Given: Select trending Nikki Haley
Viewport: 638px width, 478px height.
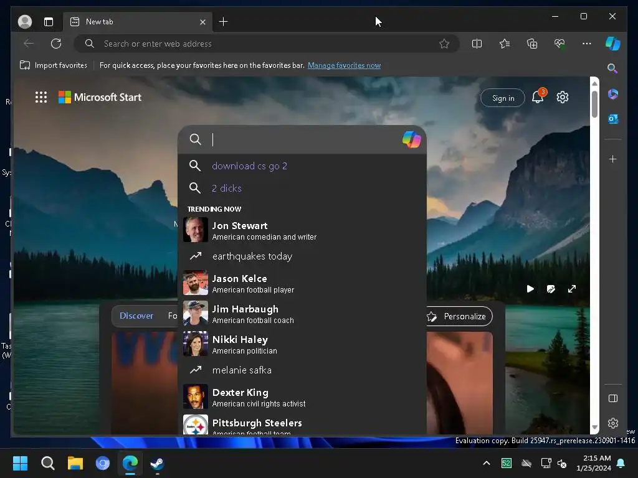Looking at the screenshot, I should pos(302,344).
